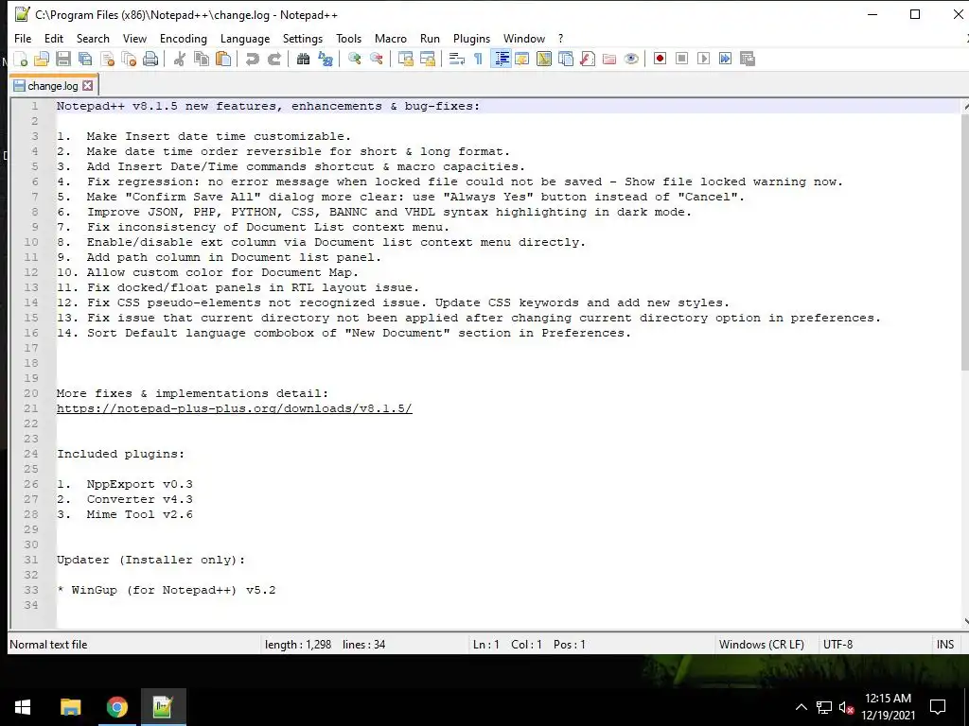The height and width of the screenshot is (726, 969).
Task: Start macro recording with red dot icon
Action: pyautogui.click(x=660, y=59)
